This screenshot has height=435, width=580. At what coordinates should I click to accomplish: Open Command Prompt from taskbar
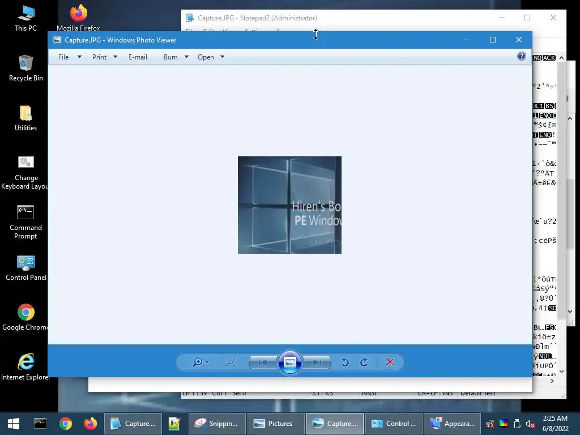(x=40, y=424)
